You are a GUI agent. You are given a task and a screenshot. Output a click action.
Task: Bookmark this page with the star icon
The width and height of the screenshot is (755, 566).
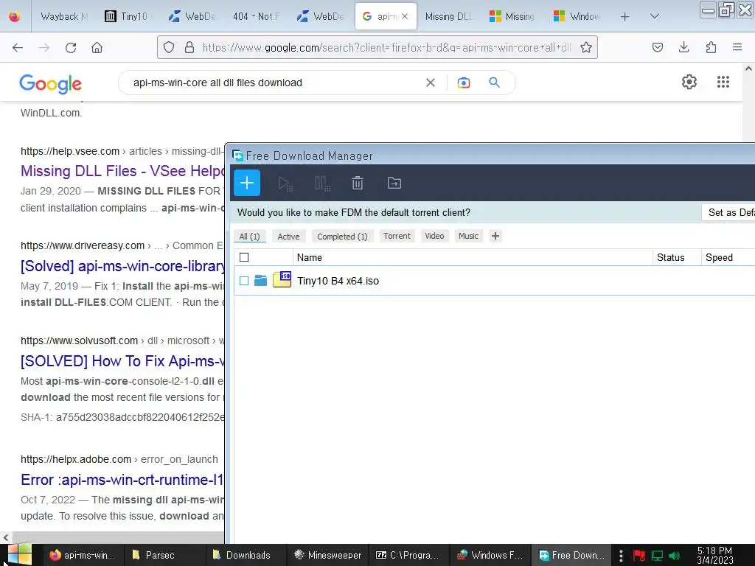tap(586, 47)
